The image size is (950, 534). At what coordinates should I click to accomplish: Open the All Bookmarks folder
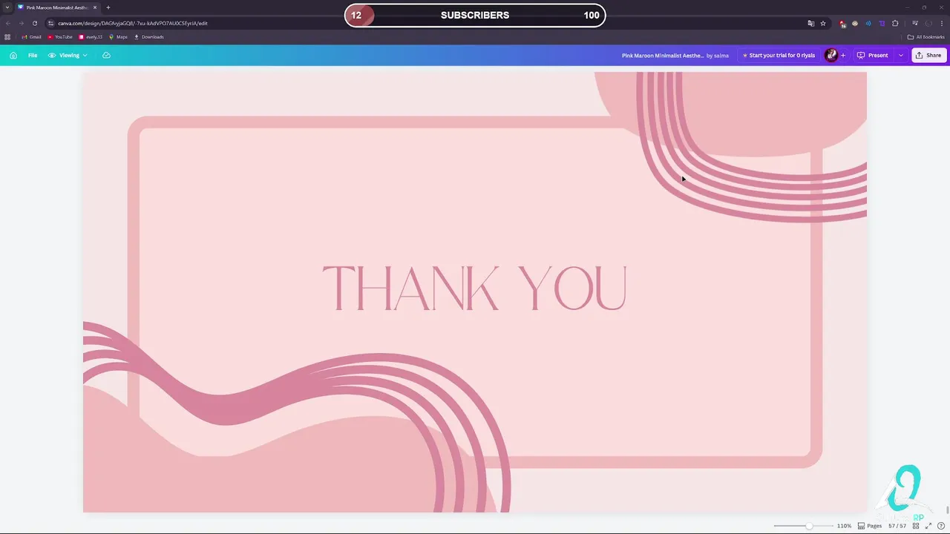click(x=926, y=37)
